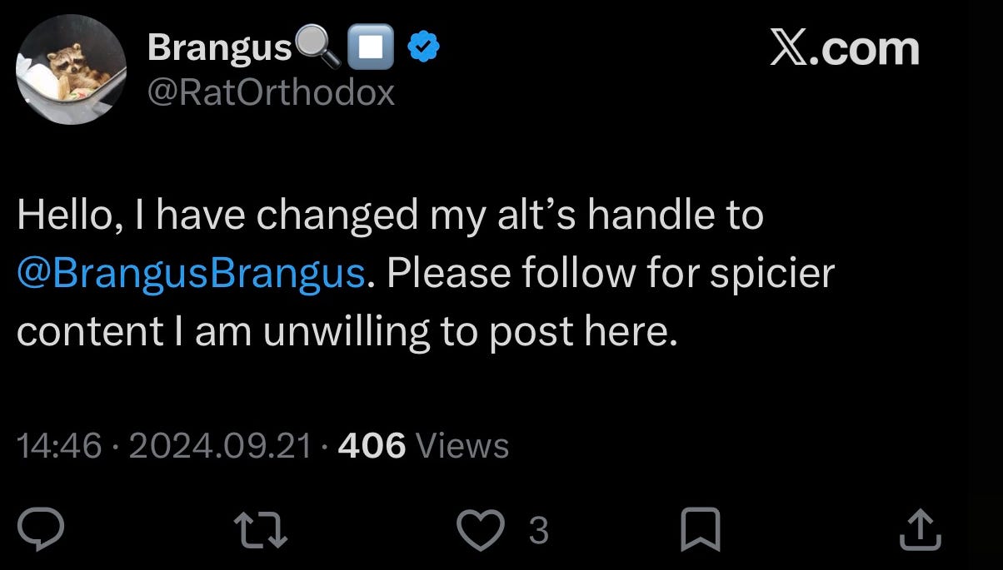Viewport: 1003px width, 570px height.
Task: Click the like count number 3
Action: [539, 531]
